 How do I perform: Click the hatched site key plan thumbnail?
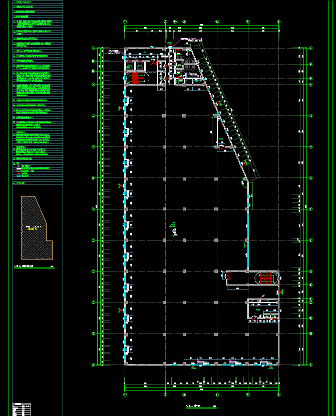coord(35,227)
